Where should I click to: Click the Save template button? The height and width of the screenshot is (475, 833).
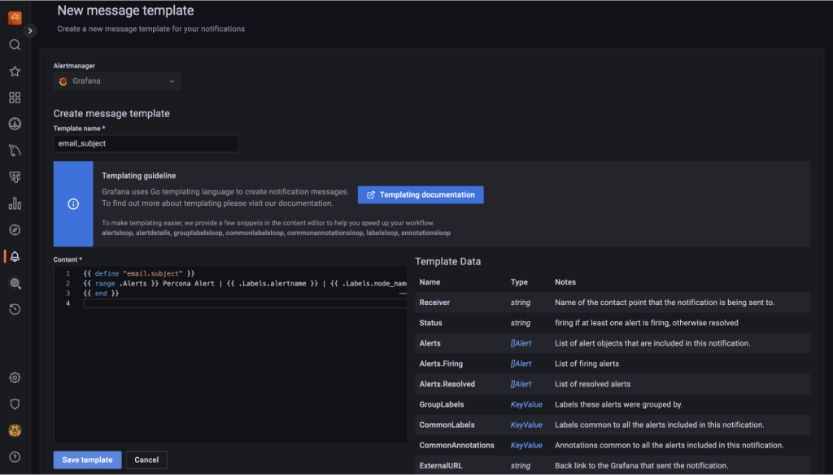click(86, 460)
